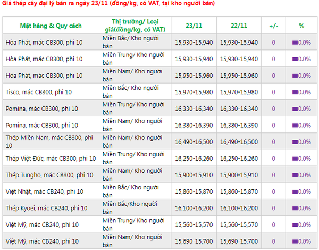
Task: Select the 'Thị trường/ Loại giá' column header
Action: [x=135, y=26]
